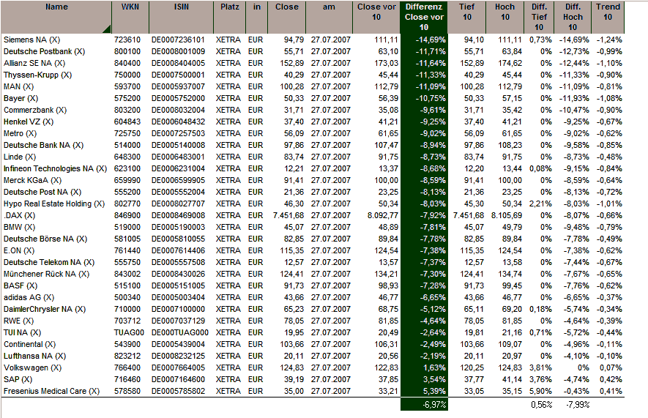This screenshot has width=648, height=418.
Task: Click the -14,69% difference cell for Siemens
Action: tap(431, 40)
